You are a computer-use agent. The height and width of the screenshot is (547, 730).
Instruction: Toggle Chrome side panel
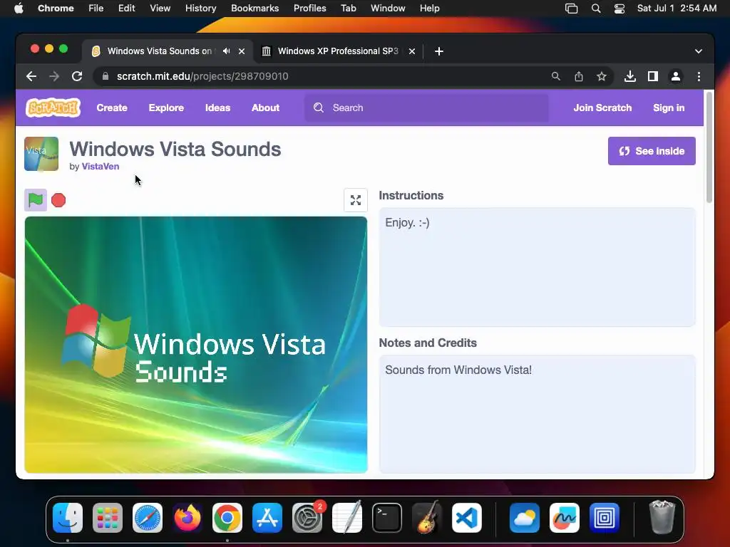point(653,76)
